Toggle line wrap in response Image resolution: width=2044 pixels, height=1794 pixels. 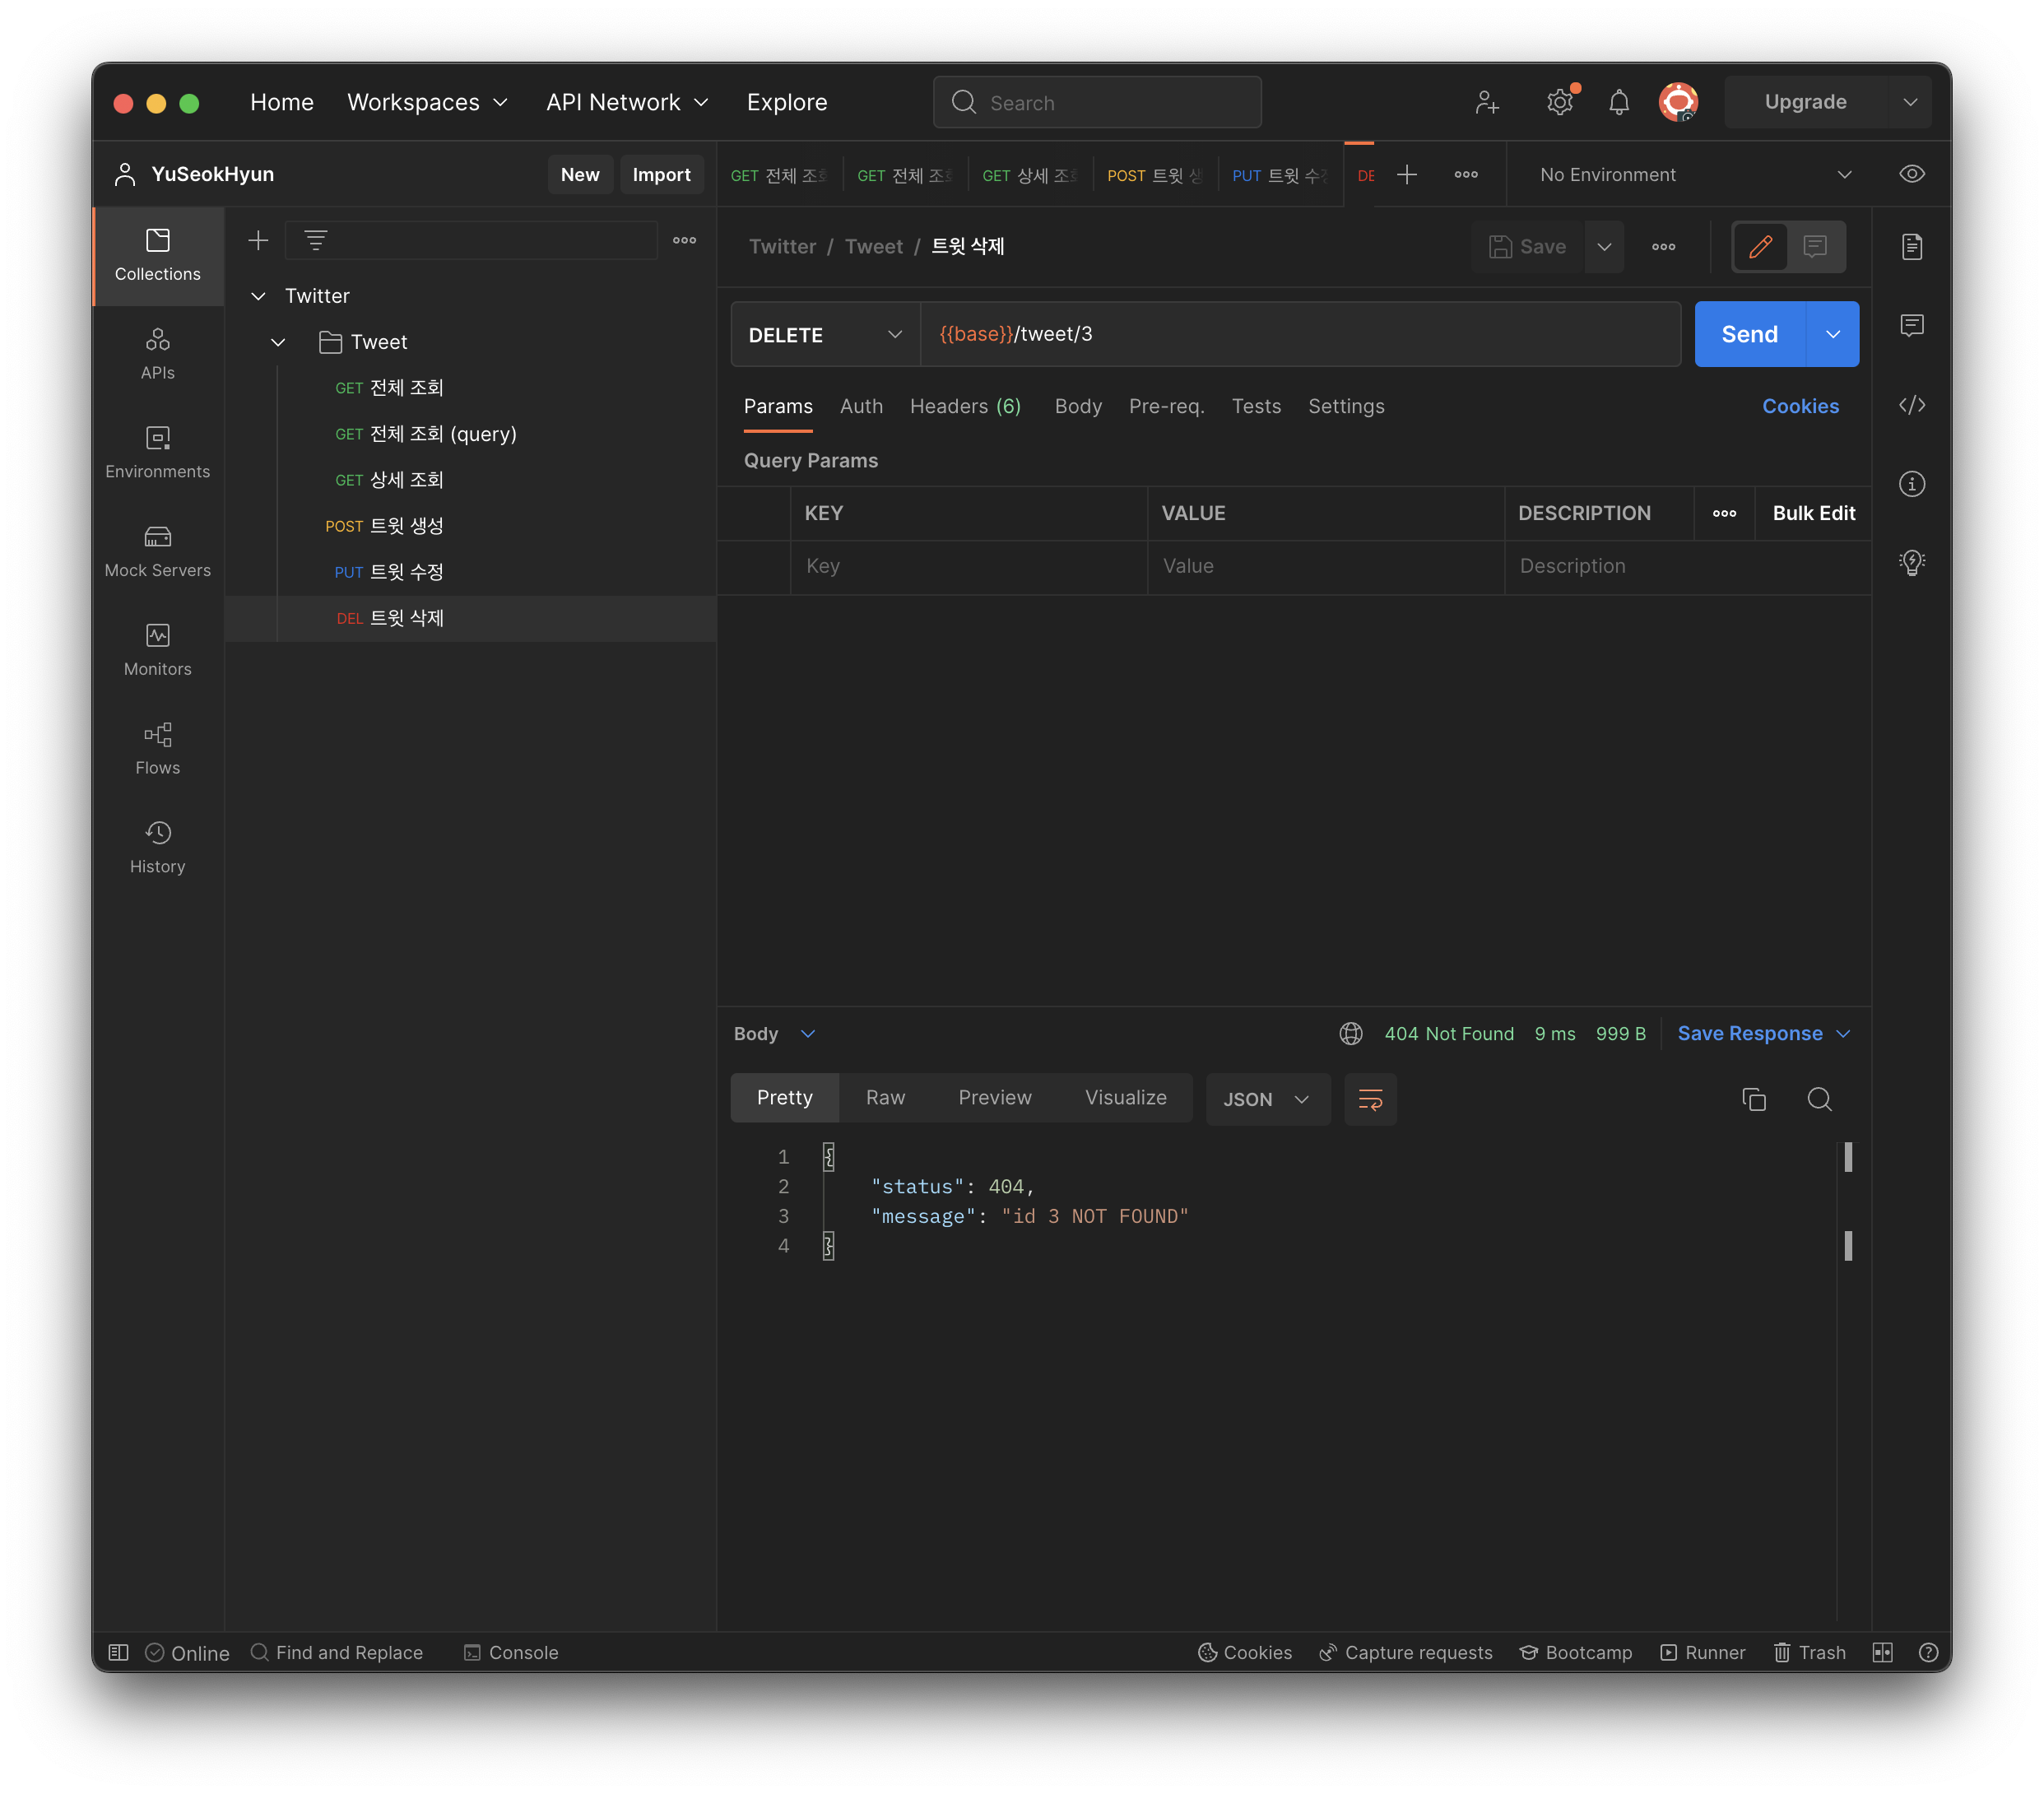1369,1099
